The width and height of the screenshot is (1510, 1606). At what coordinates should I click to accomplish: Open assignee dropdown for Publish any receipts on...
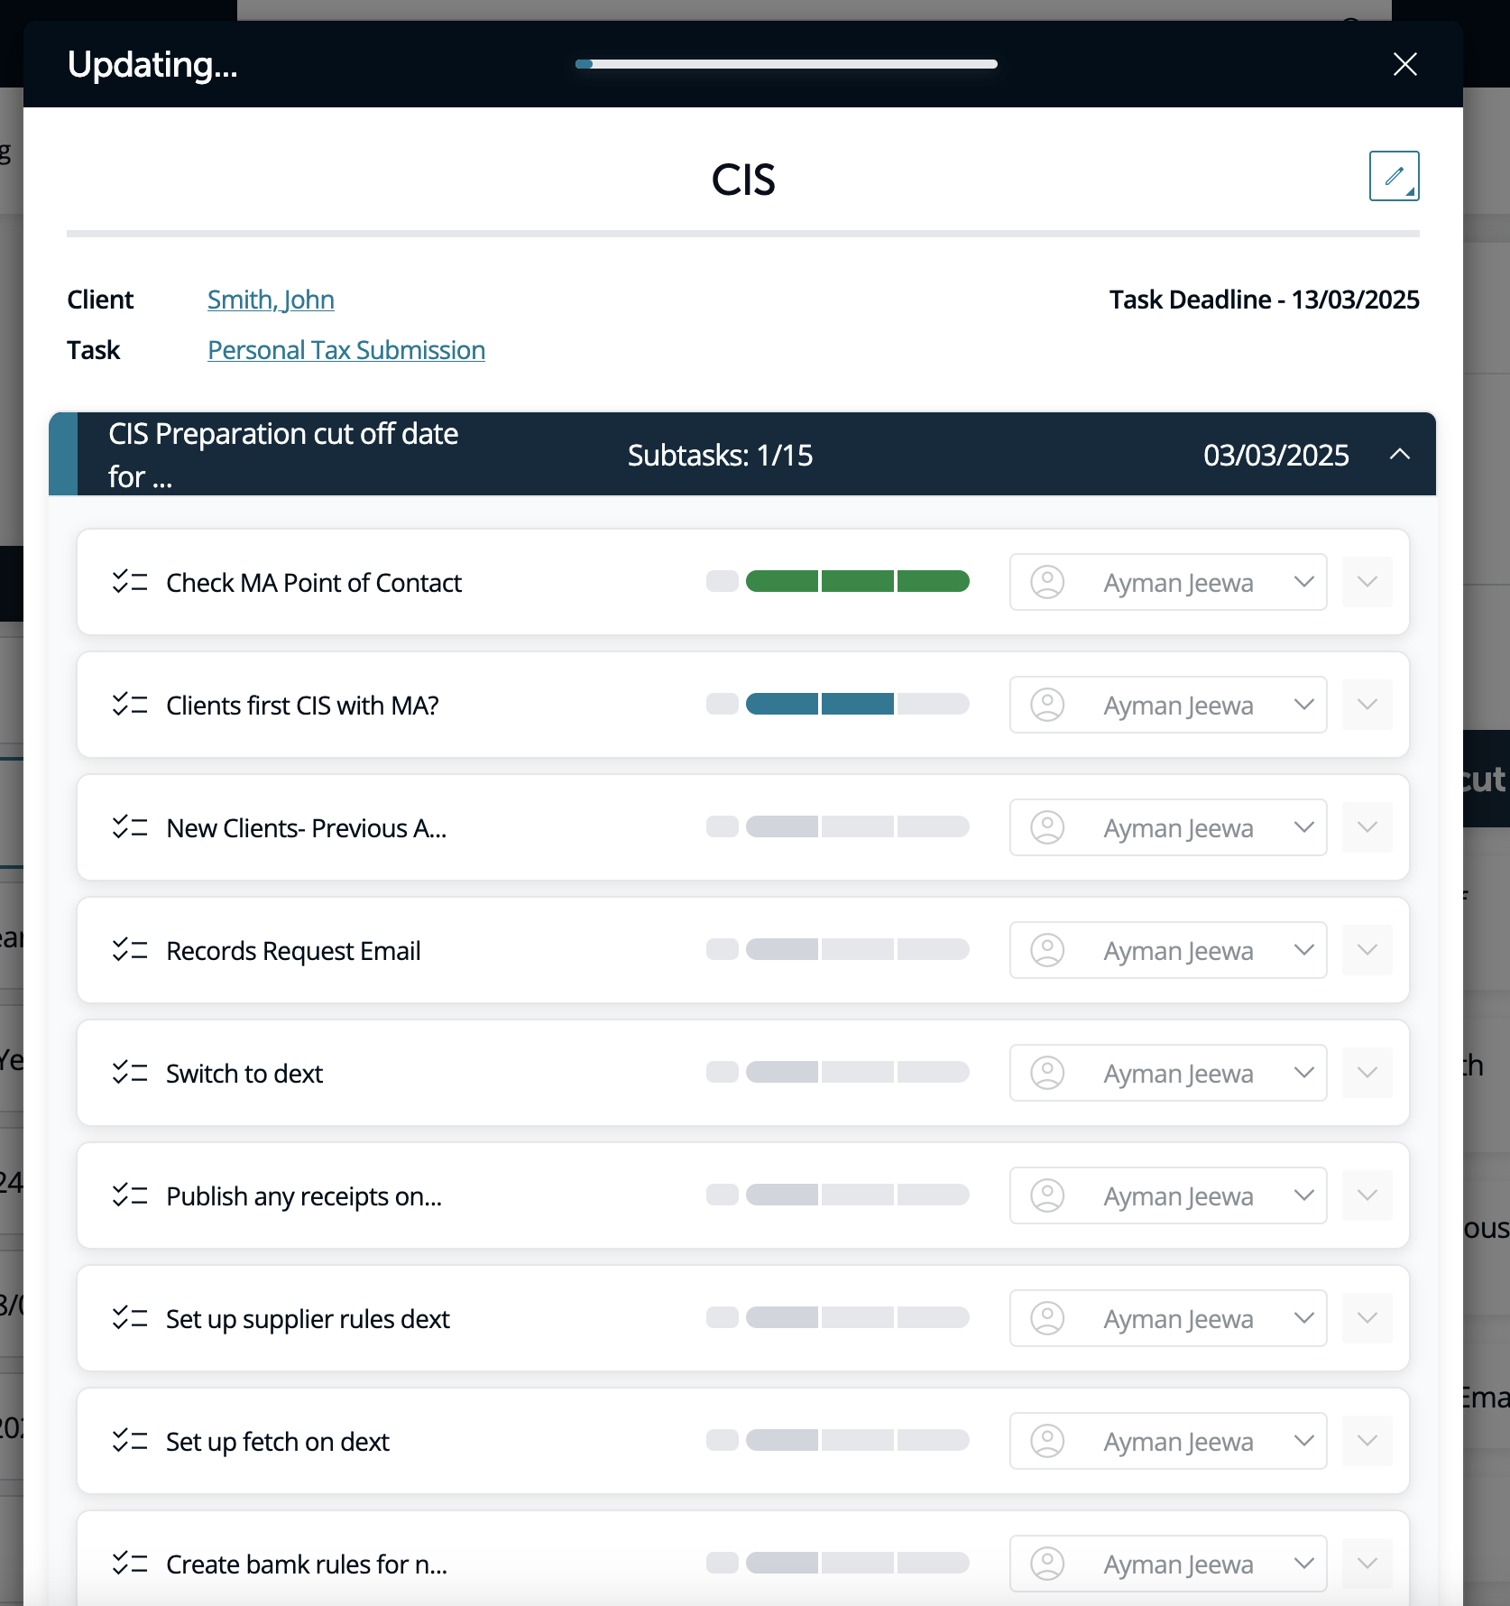[x=1168, y=1195]
